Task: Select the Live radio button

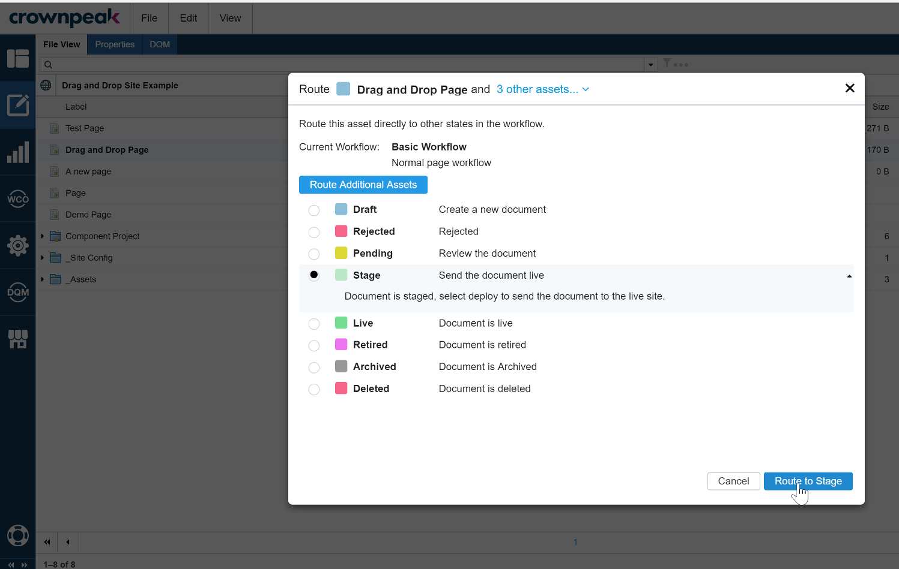Action: 314,324
